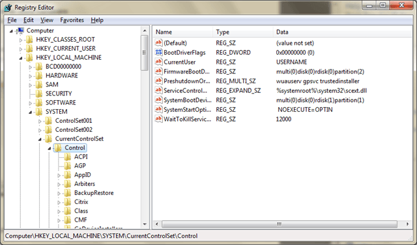Image resolution: width=417 pixels, height=245 pixels.
Task: Open the Edit menu
Action: [x=29, y=20]
